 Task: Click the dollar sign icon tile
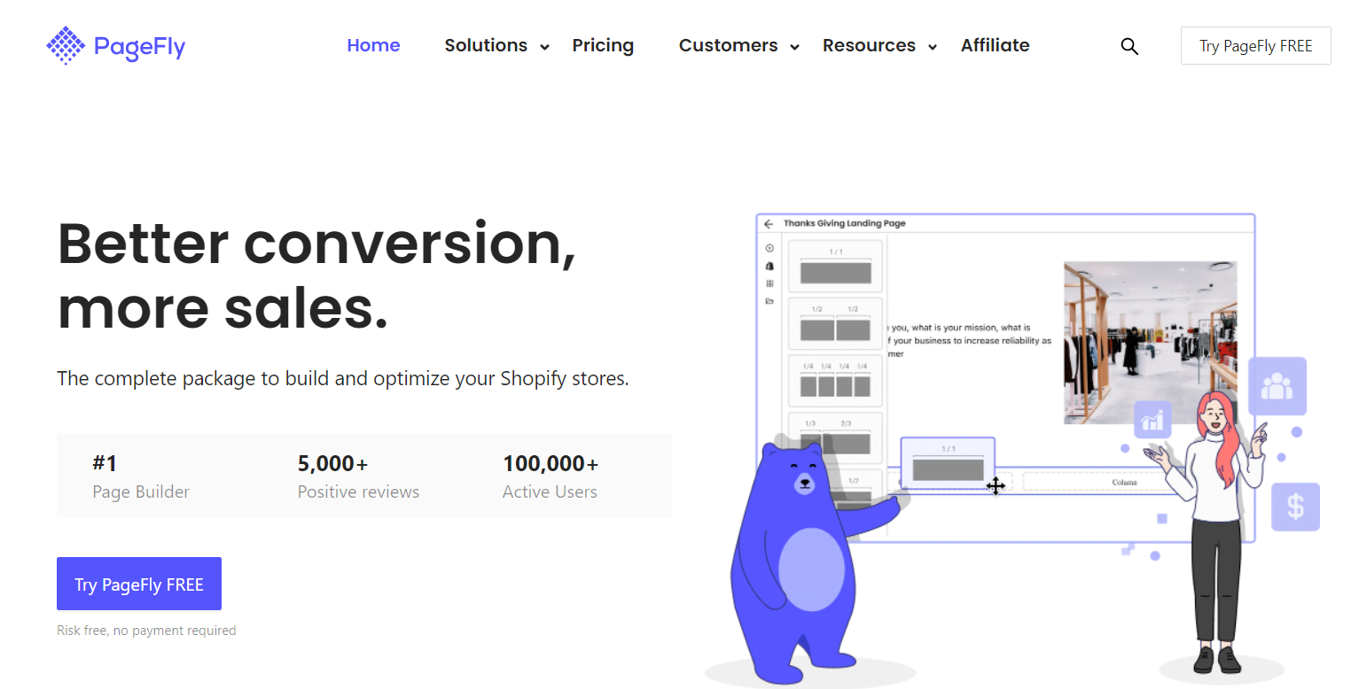1296,507
